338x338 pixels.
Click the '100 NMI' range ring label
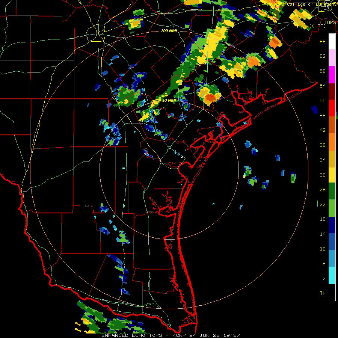[169, 31]
